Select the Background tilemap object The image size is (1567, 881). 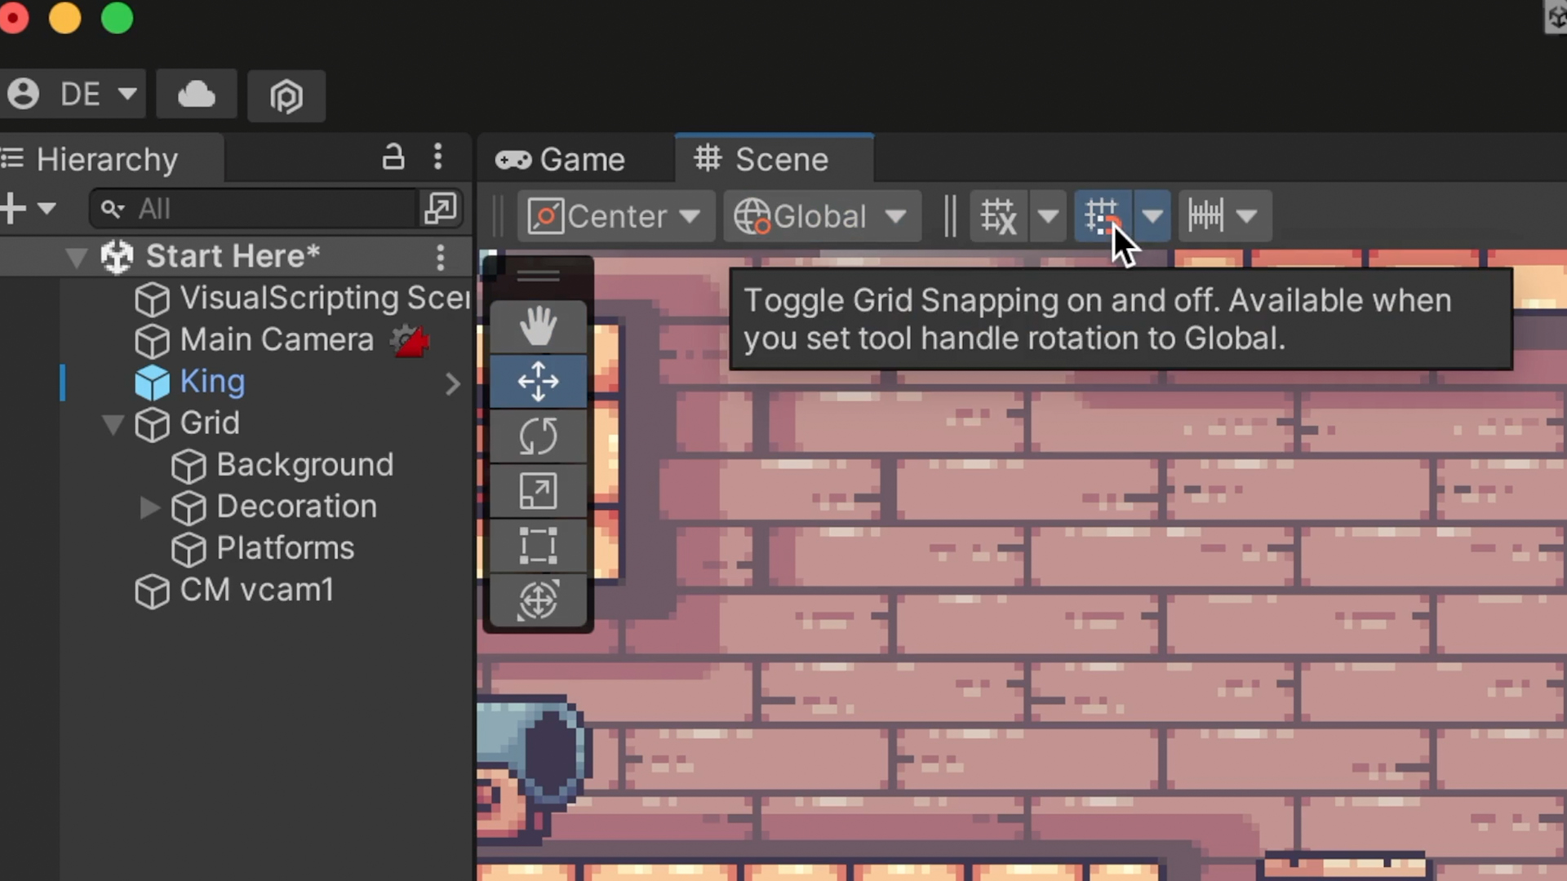[x=304, y=465]
